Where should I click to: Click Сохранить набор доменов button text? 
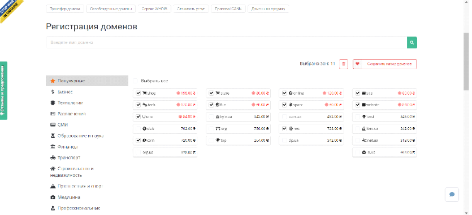[389, 64]
